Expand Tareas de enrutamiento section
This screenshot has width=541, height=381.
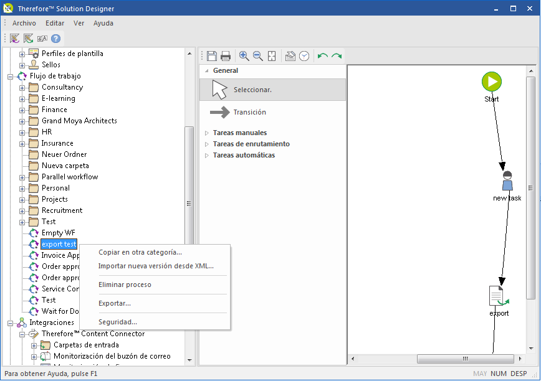pos(207,144)
